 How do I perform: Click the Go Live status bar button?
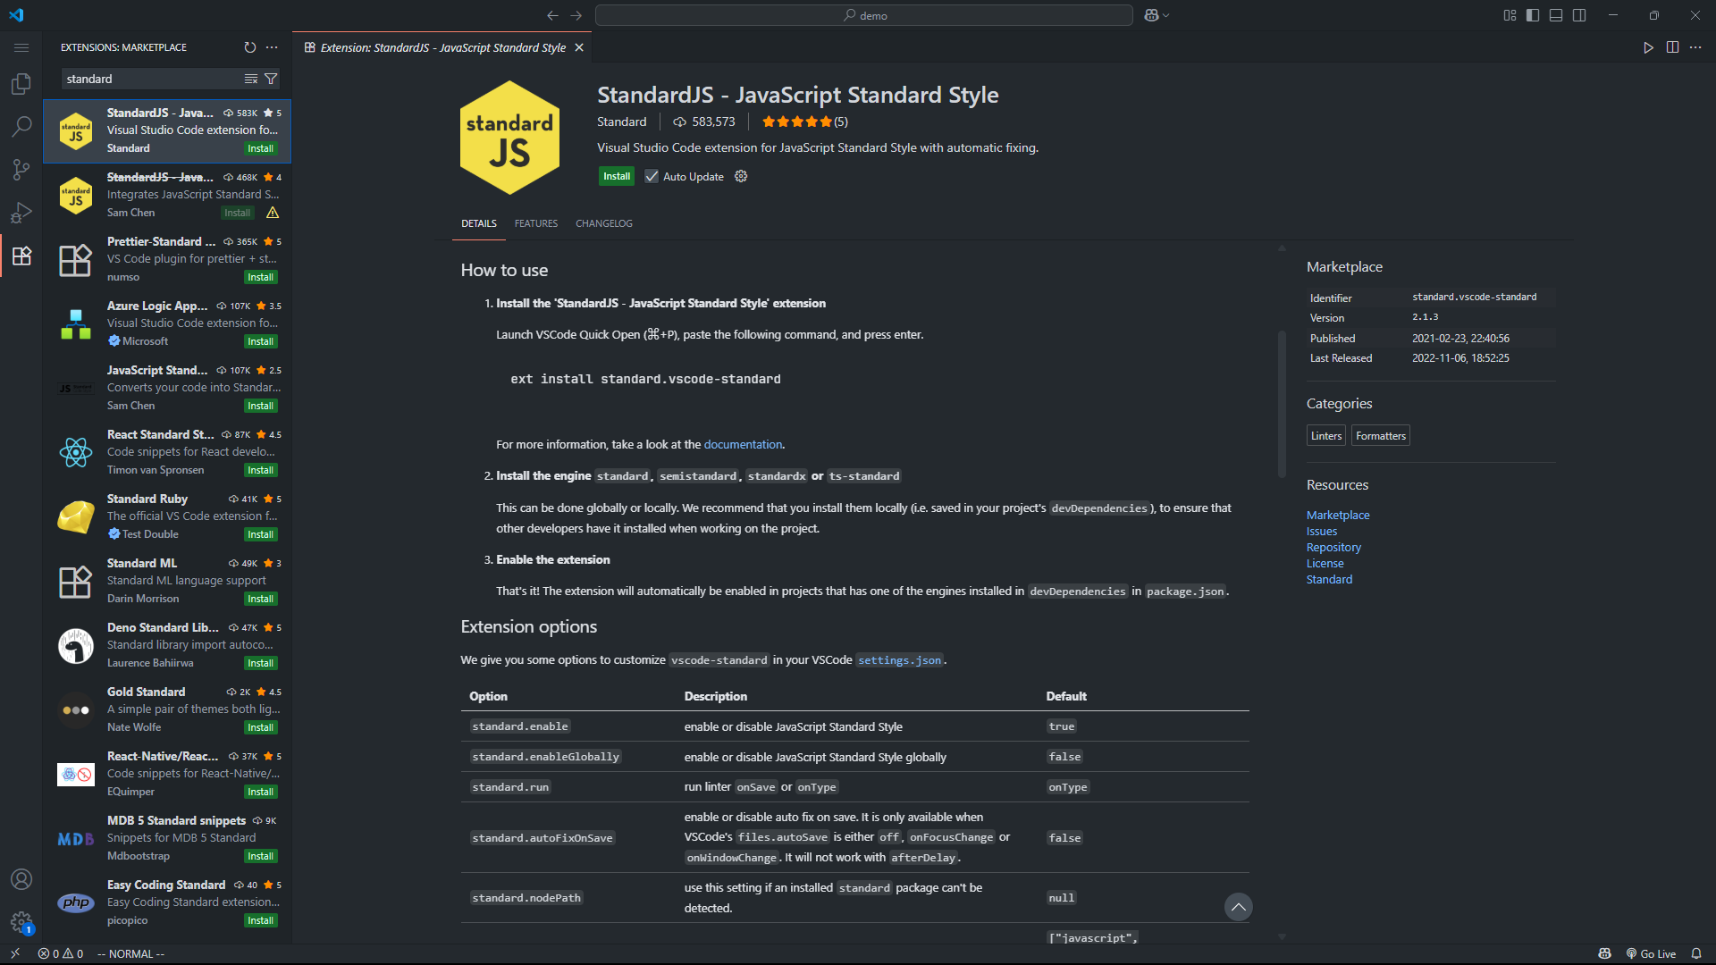[x=1651, y=953]
